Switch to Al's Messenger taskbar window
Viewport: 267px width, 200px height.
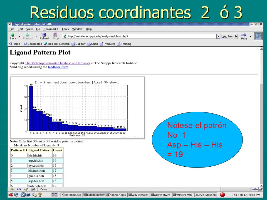206,195
